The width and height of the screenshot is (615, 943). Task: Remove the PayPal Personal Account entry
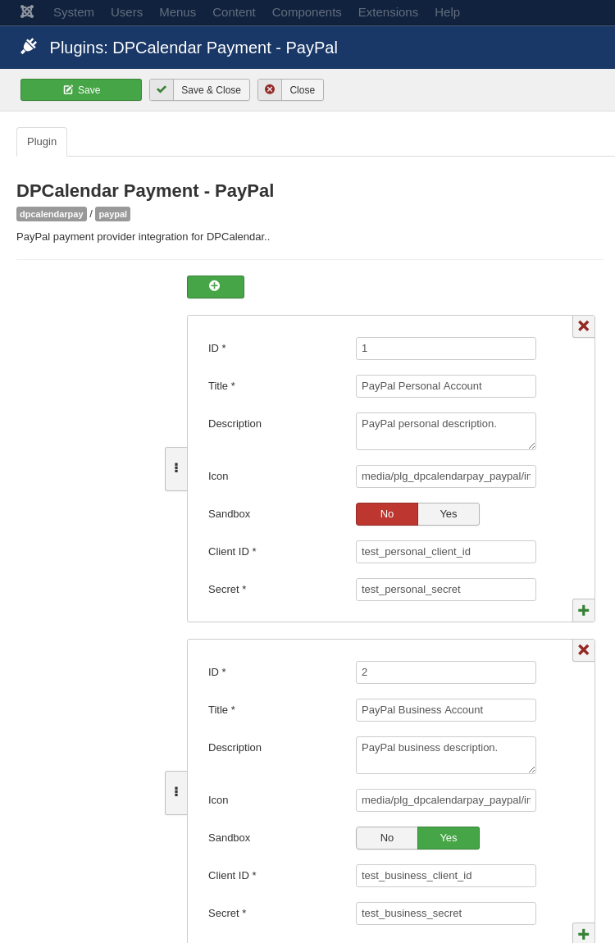point(583,326)
